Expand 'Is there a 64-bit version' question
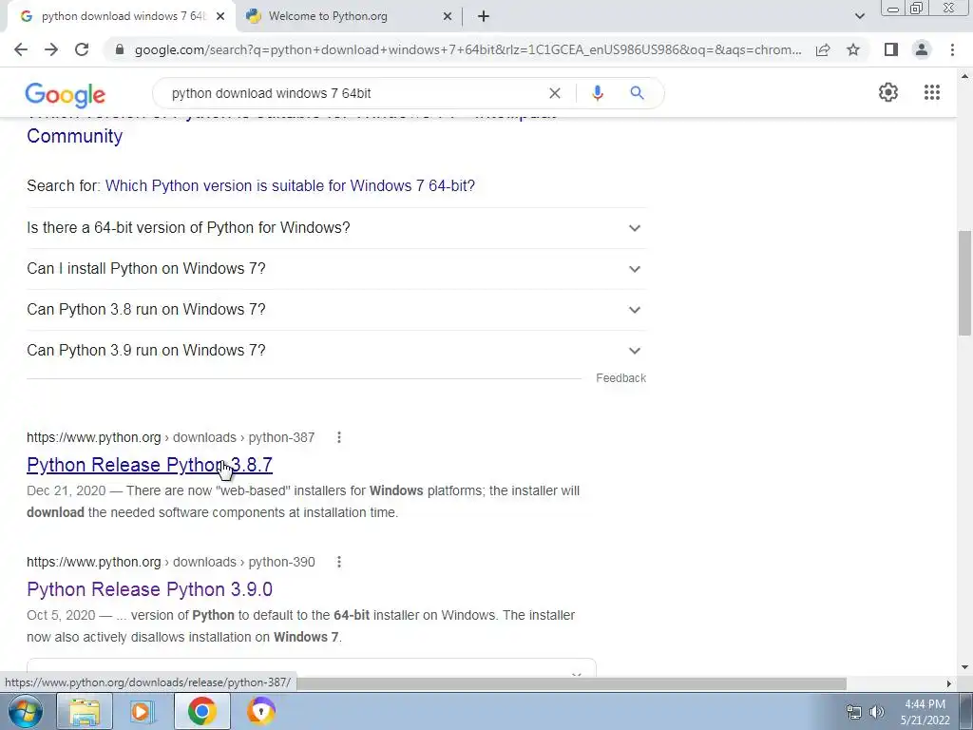This screenshot has width=973, height=730. tap(336, 228)
